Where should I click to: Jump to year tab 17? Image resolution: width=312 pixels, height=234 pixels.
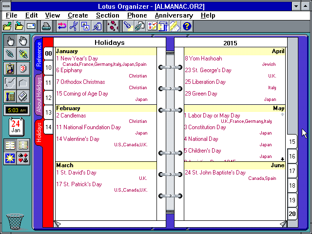pos(292,171)
